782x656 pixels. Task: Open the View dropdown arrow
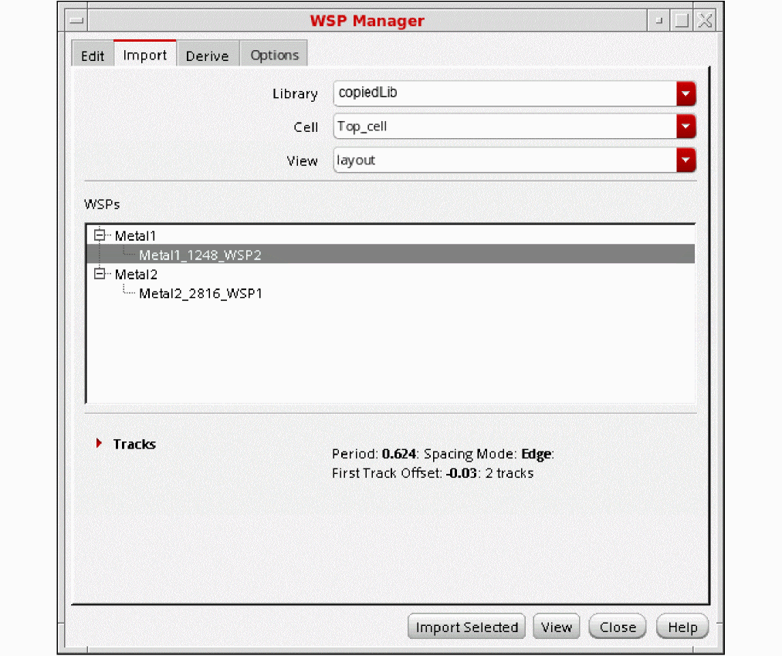(x=686, y=161)
